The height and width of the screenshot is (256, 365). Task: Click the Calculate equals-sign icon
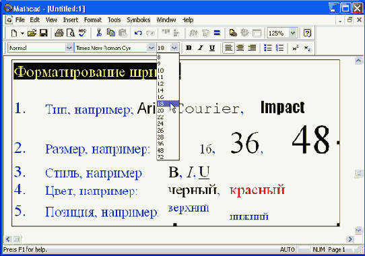coord(217,33)
